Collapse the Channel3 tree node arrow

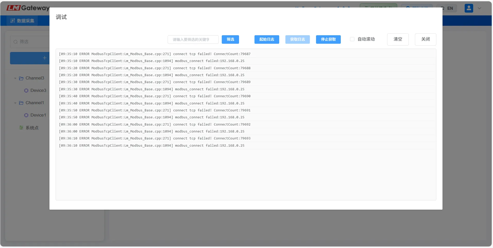pos(15,78)
